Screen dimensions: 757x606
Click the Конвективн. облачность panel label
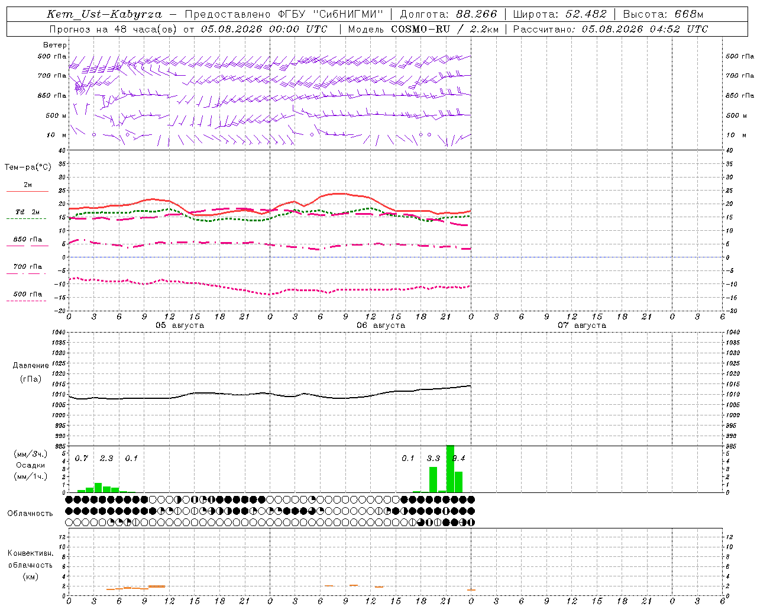(30, 565)
